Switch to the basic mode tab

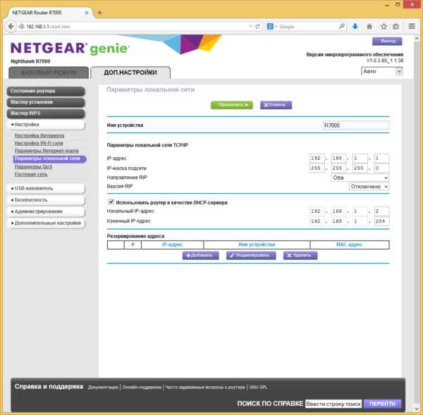tap(49, 73)
